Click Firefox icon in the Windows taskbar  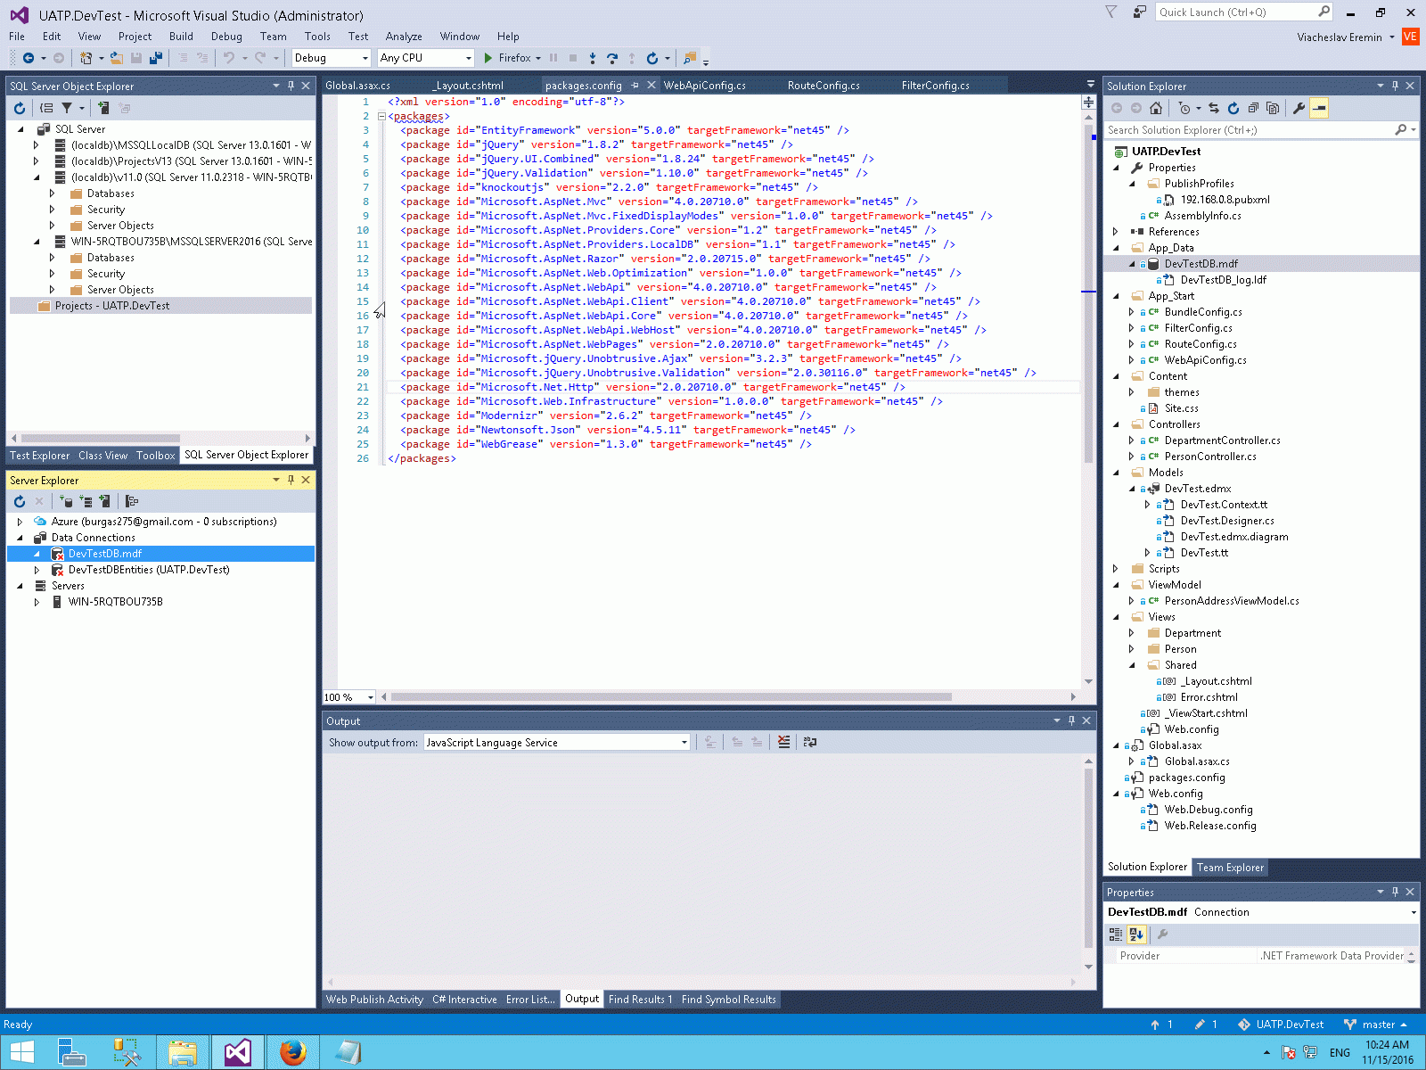[x=292, y=1052]
